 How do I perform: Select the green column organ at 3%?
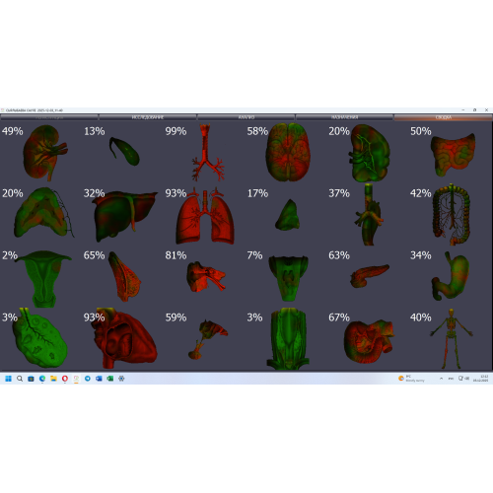[288, 338]
